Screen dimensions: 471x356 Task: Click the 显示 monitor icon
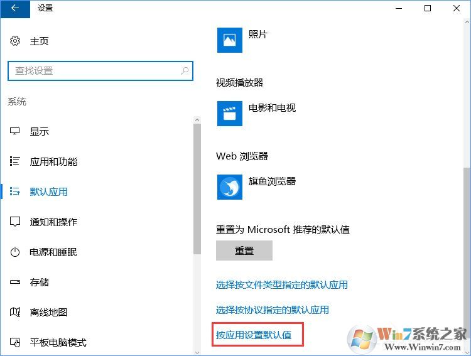(x=15, y=131)
